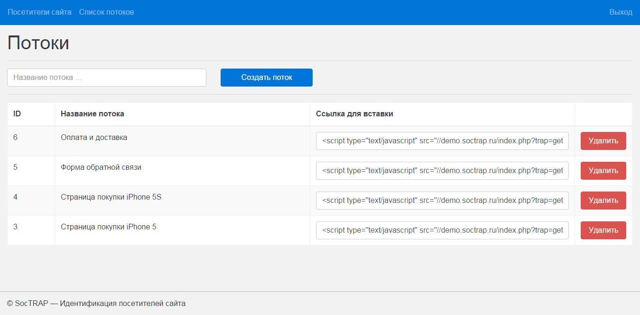Click the Ссылка для вставки column header
Screen dimensions: 640x315
(x=354, y=114)
